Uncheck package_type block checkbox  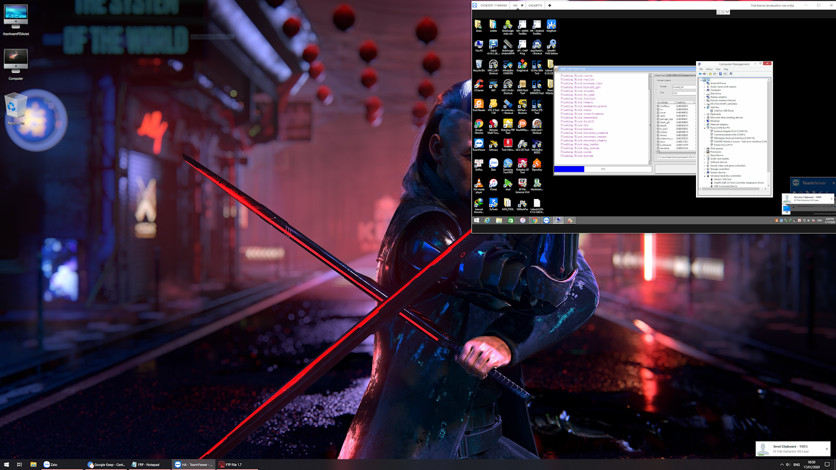coord(658,119)
